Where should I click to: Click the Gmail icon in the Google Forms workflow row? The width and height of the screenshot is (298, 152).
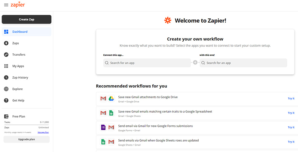pos(111,127)
